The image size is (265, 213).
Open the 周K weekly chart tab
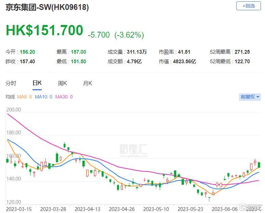[x=62, y=83]
